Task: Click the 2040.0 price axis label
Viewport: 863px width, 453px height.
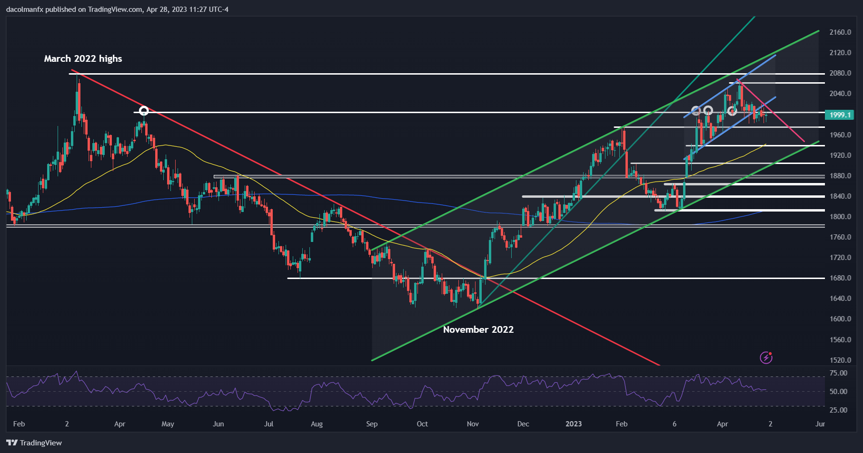Action: pos(840,94)
